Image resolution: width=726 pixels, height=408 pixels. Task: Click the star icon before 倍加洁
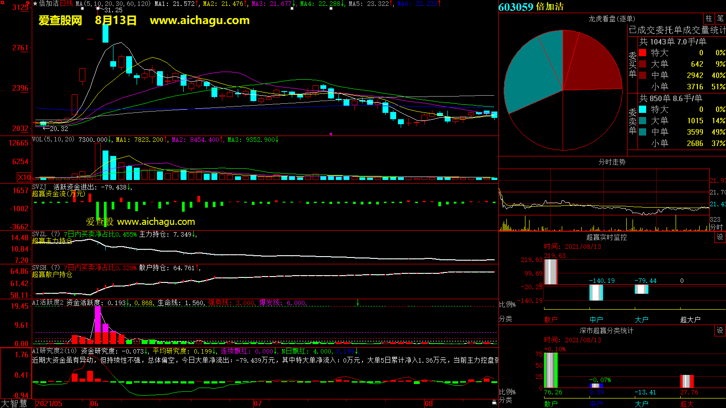35,4
